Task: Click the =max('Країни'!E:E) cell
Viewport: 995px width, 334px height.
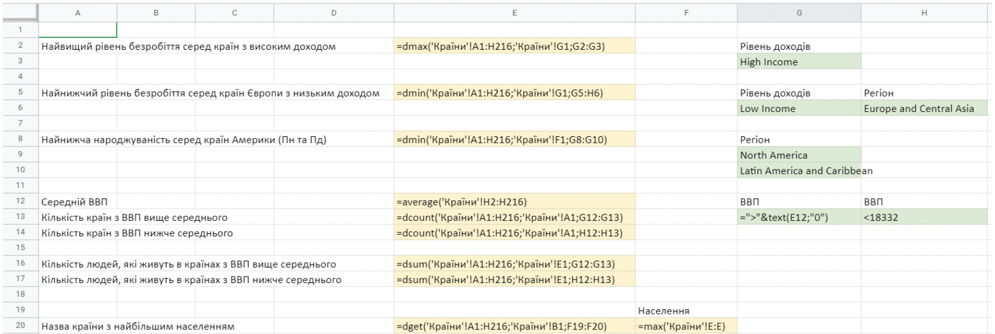Action: (x=686, y=326)
